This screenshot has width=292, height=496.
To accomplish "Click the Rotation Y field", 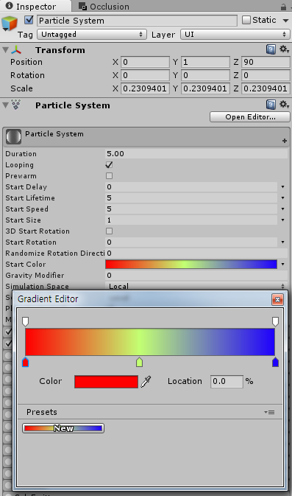I will point(205,75).
